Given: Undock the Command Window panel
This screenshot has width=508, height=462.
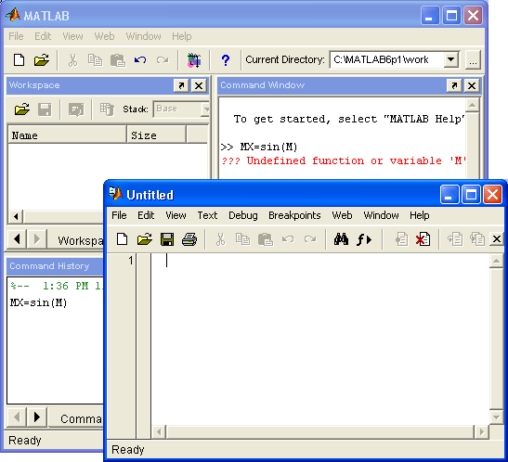Looking at the screenshot, I should [x=454, y=85].
